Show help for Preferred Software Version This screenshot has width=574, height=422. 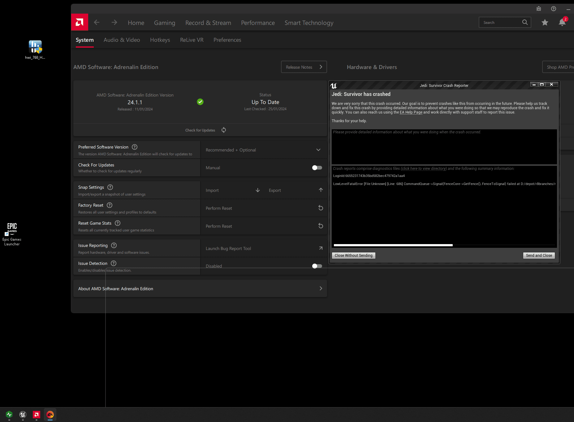click(135, 147)
